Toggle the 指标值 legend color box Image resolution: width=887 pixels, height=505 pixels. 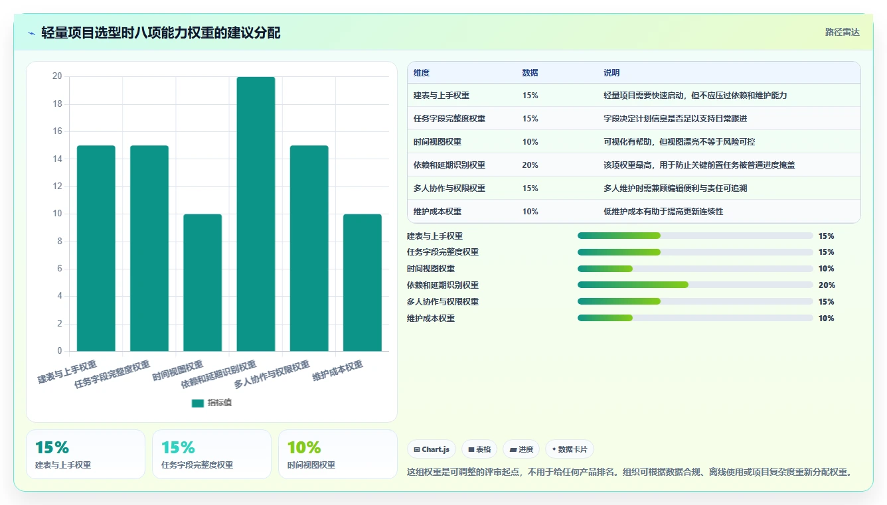198,403
